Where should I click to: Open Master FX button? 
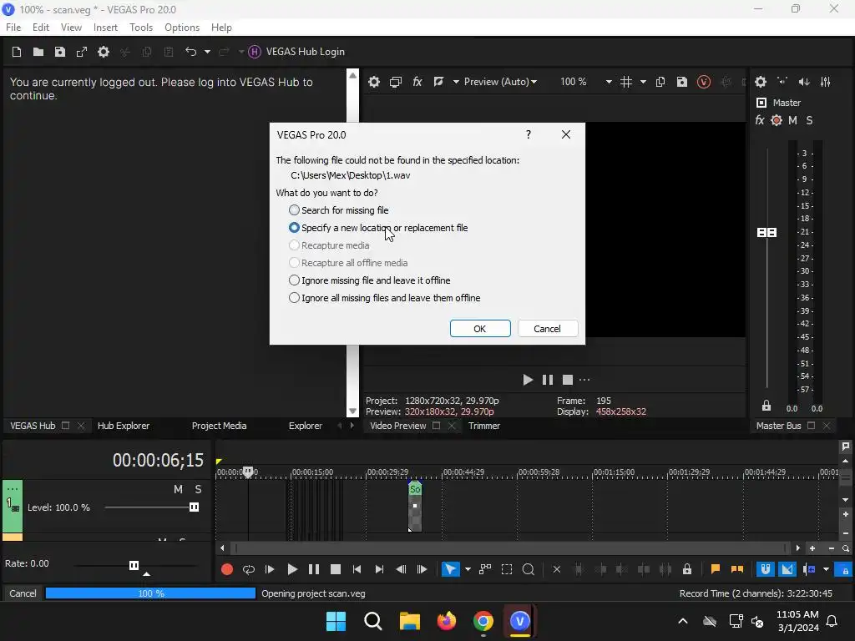pyautogui.click(x=760, y=120)
